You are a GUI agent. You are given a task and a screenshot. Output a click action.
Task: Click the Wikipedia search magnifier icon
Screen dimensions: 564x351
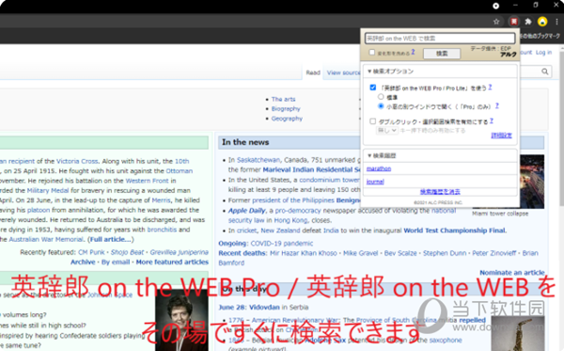coord(545,72)
